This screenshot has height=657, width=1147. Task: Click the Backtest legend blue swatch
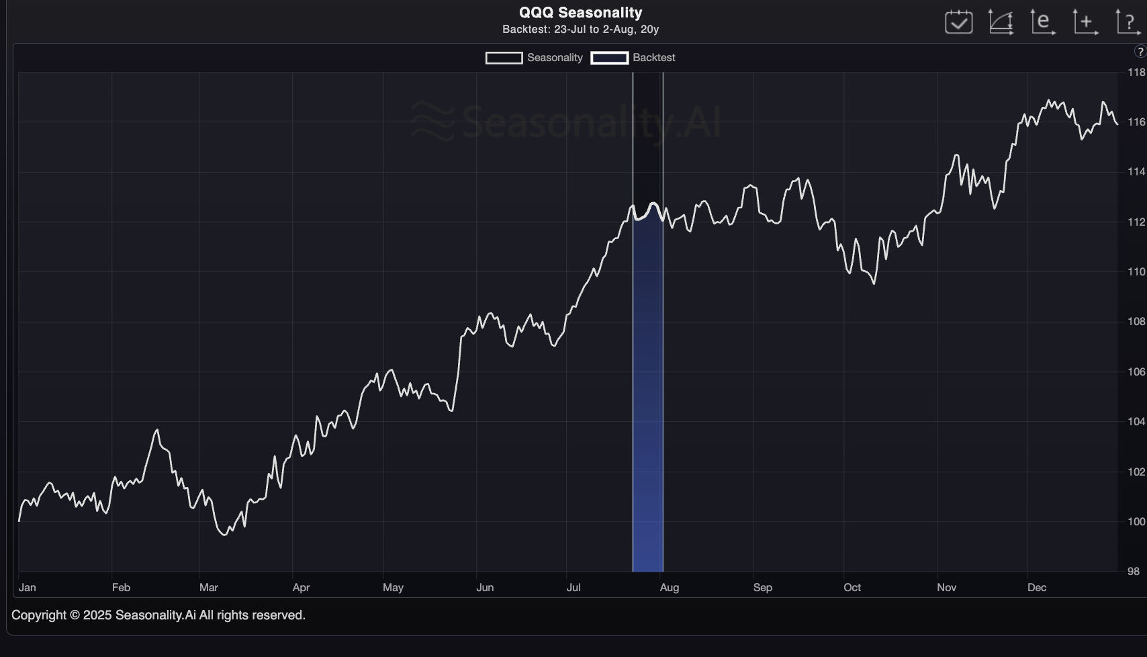pyautogui.click(x=610, y=58)
